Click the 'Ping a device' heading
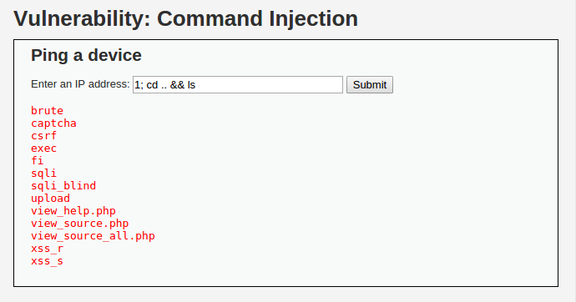Screen dimensions: 576x302 (86, 55)
